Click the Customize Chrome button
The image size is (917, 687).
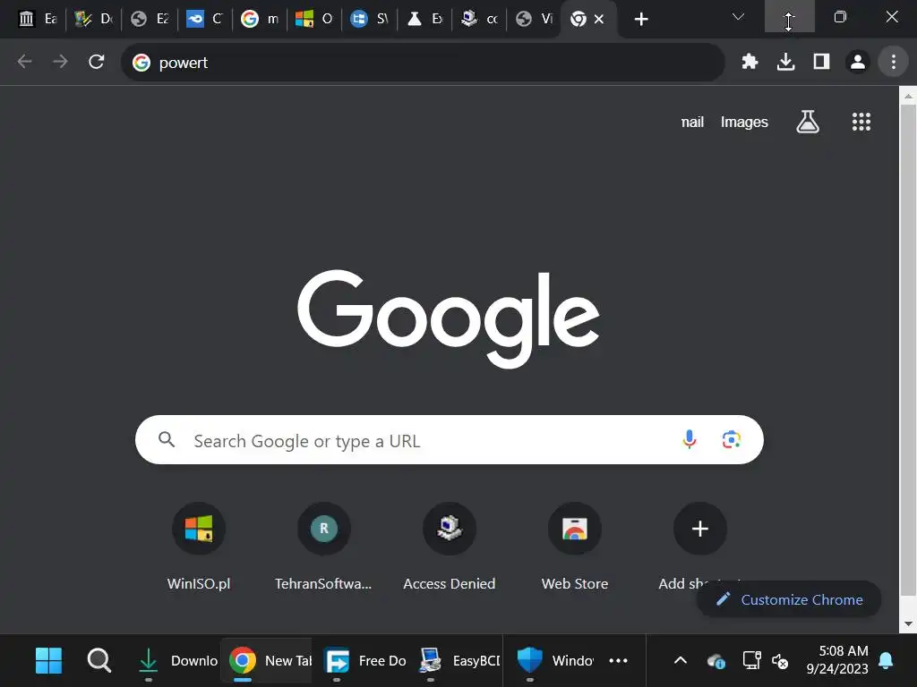point(789,599)
